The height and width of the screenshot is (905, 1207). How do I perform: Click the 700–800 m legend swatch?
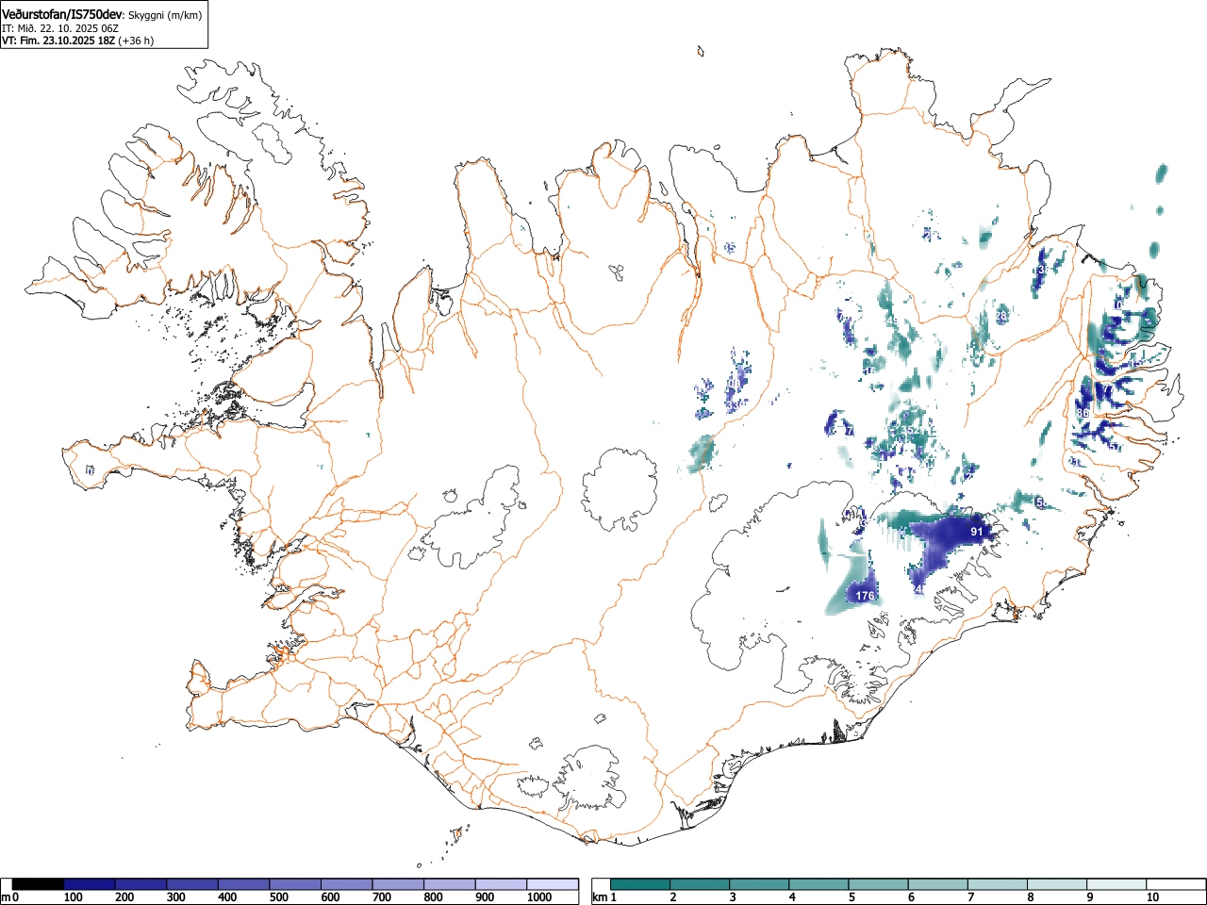coord(397,884)
